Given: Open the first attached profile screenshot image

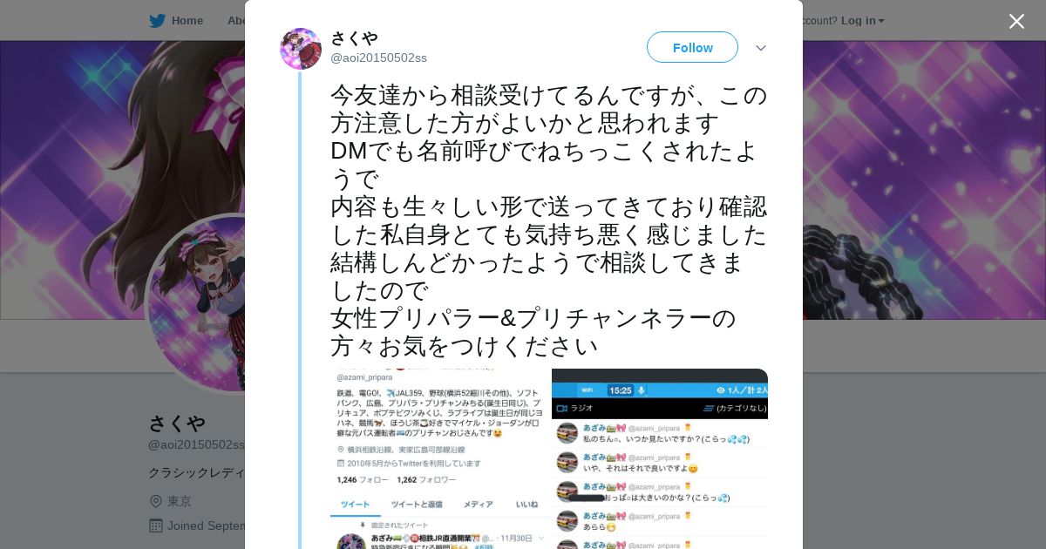Looking at the screenshot, I should coord(440,458).
